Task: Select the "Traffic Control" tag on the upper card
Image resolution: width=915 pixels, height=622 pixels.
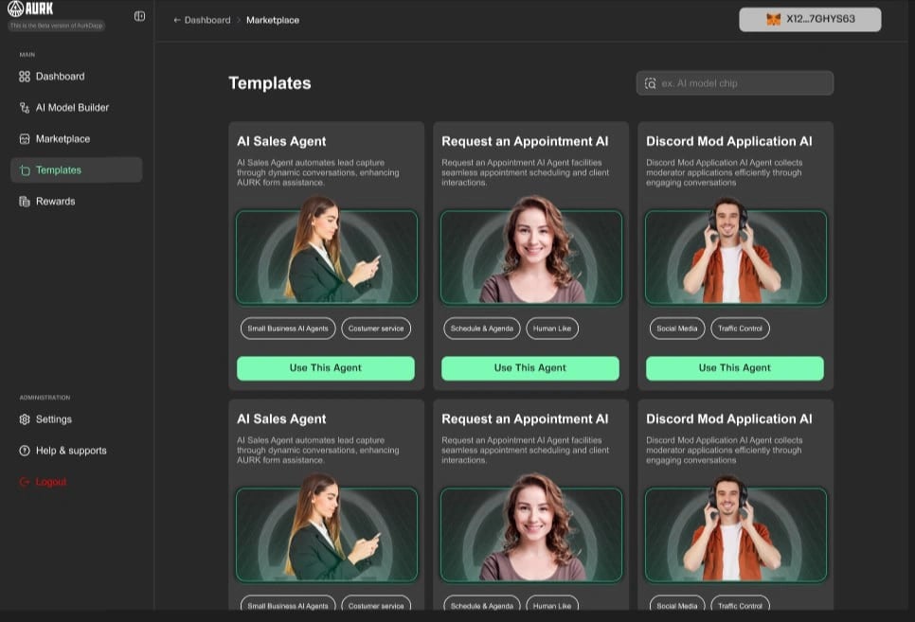Action: tap(740, 329)
